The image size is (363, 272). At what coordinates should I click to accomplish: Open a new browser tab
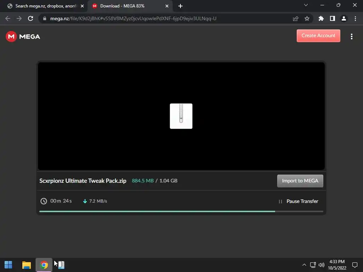coord(180,6)
